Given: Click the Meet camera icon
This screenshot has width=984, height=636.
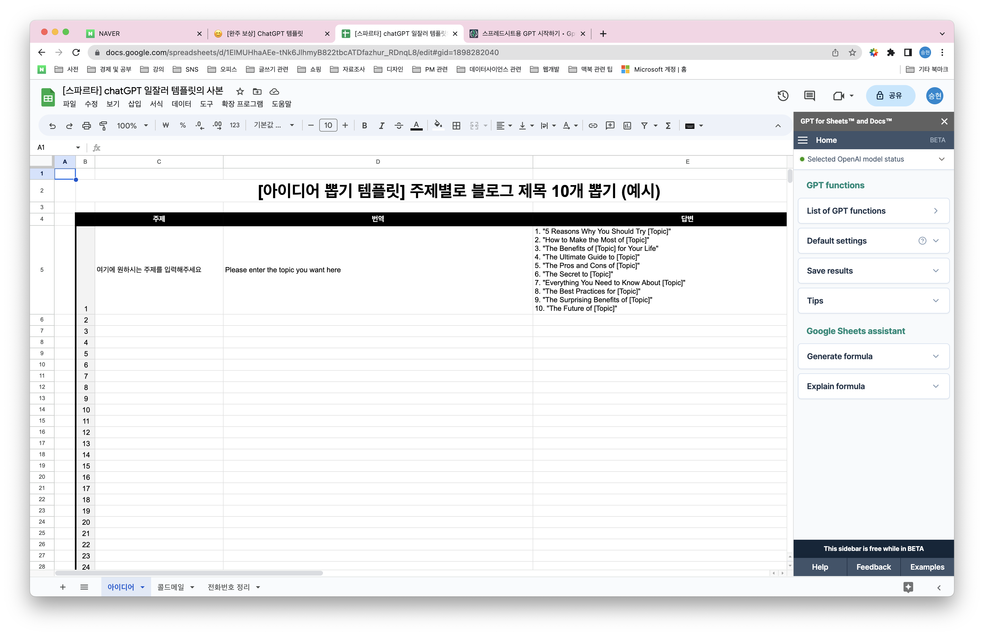Looking at the screenshot, I should pyautogui.click(x=838, y=96).
